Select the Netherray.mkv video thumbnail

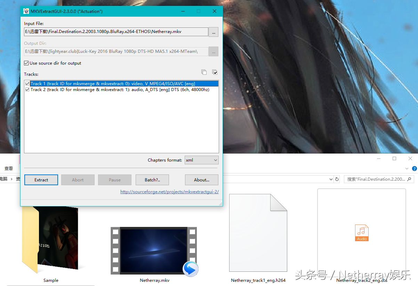154,250
